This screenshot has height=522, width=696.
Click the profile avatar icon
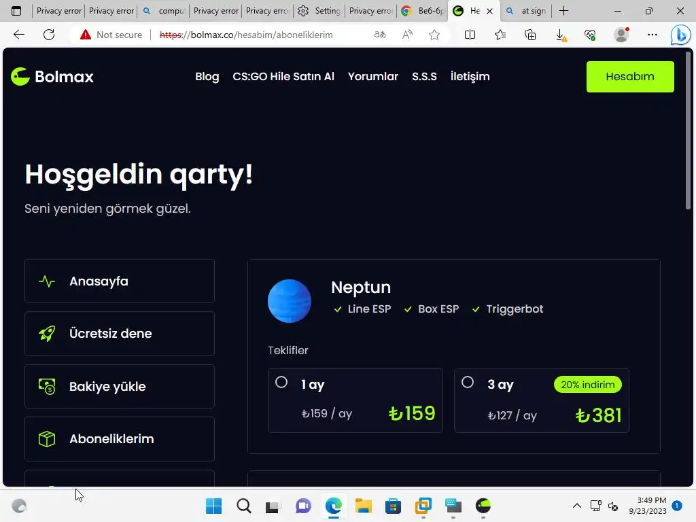[621, 35]
